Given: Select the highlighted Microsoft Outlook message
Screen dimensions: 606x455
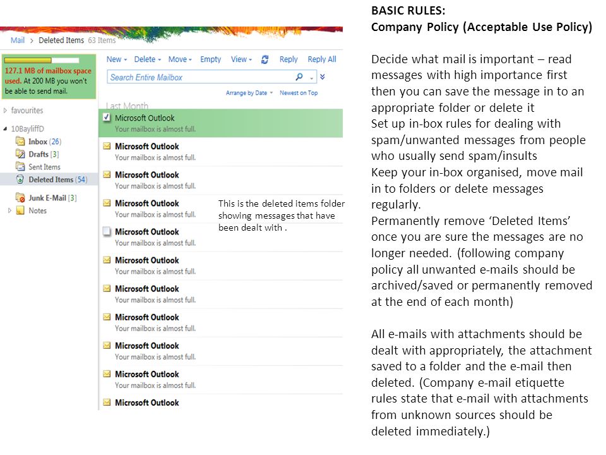Looking at the screenshot, I should pyautogui.click(x=221, y=123).
